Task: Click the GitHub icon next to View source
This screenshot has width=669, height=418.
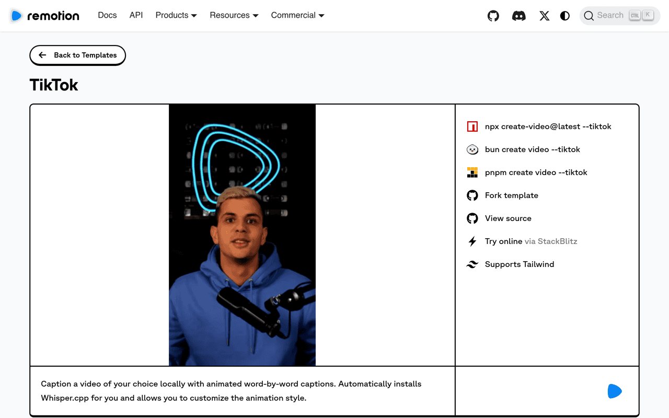Action: (472, 218)
